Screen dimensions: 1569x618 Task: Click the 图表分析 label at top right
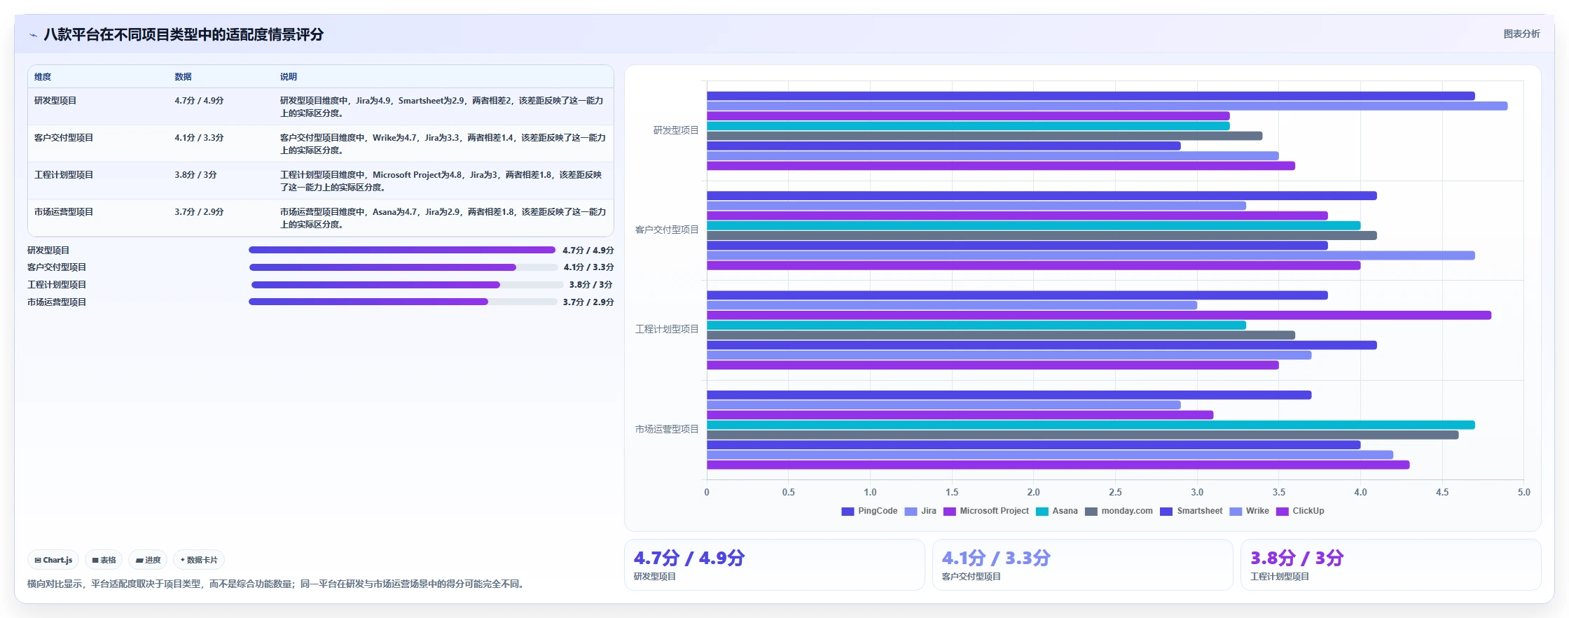(1521, 34)
